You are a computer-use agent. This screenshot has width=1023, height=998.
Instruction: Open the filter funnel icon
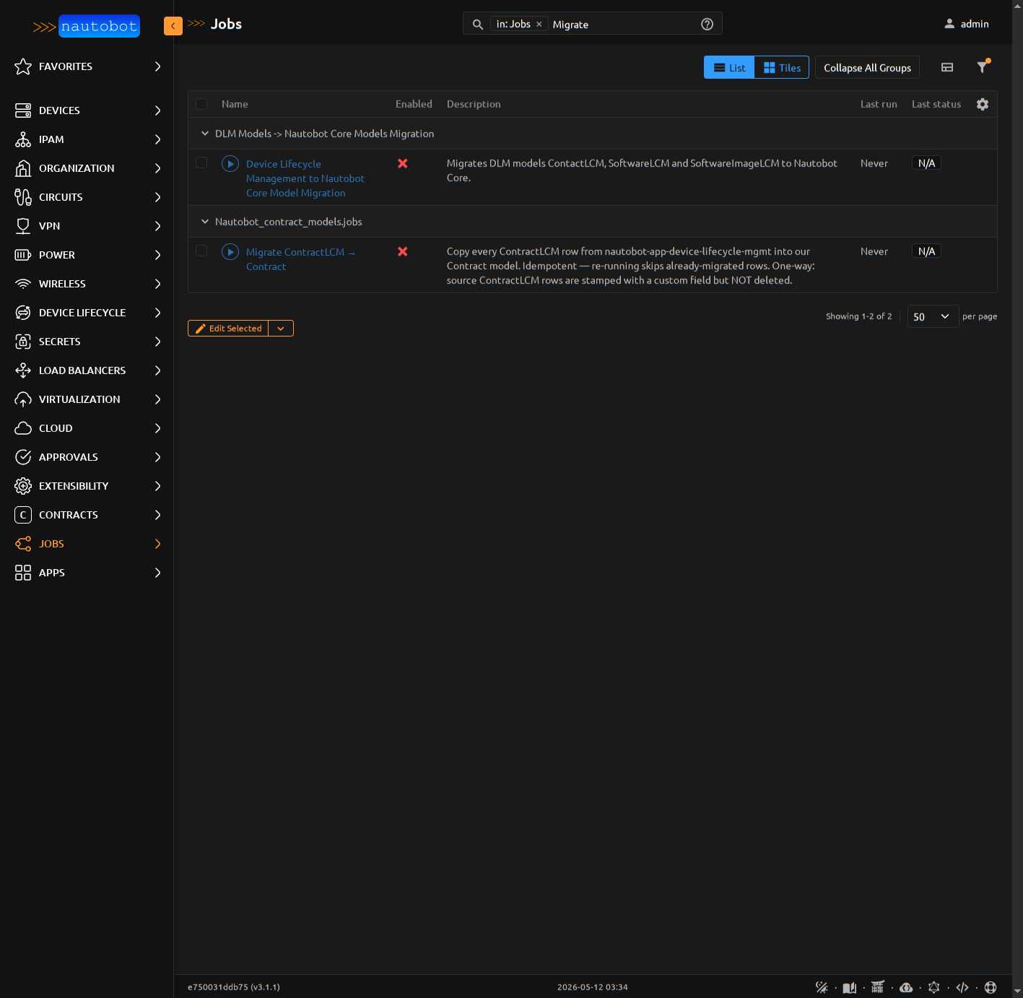[983, 67]
